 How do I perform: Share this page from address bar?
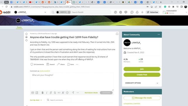coord(156,7)
